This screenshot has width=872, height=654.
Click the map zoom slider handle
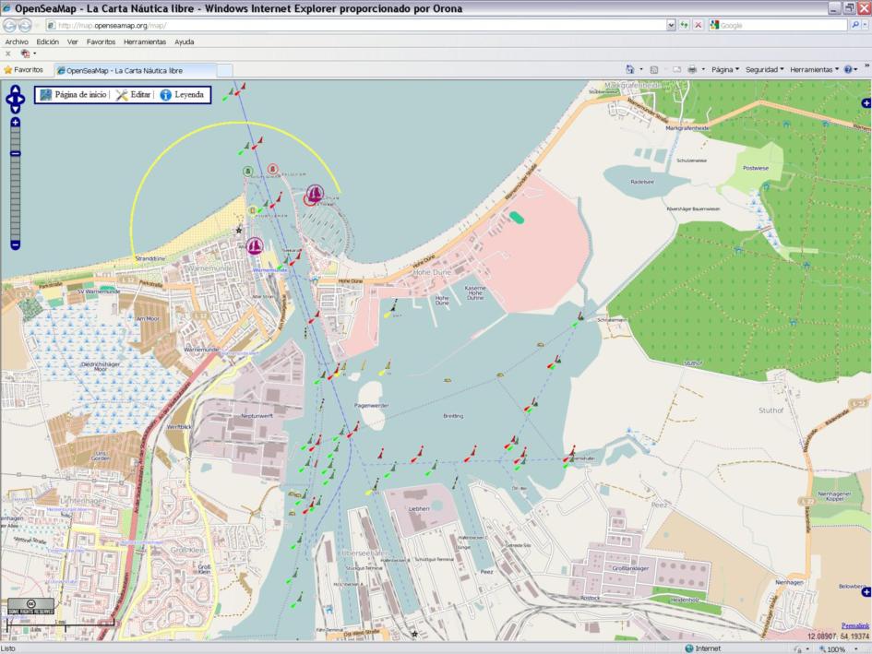16,153
